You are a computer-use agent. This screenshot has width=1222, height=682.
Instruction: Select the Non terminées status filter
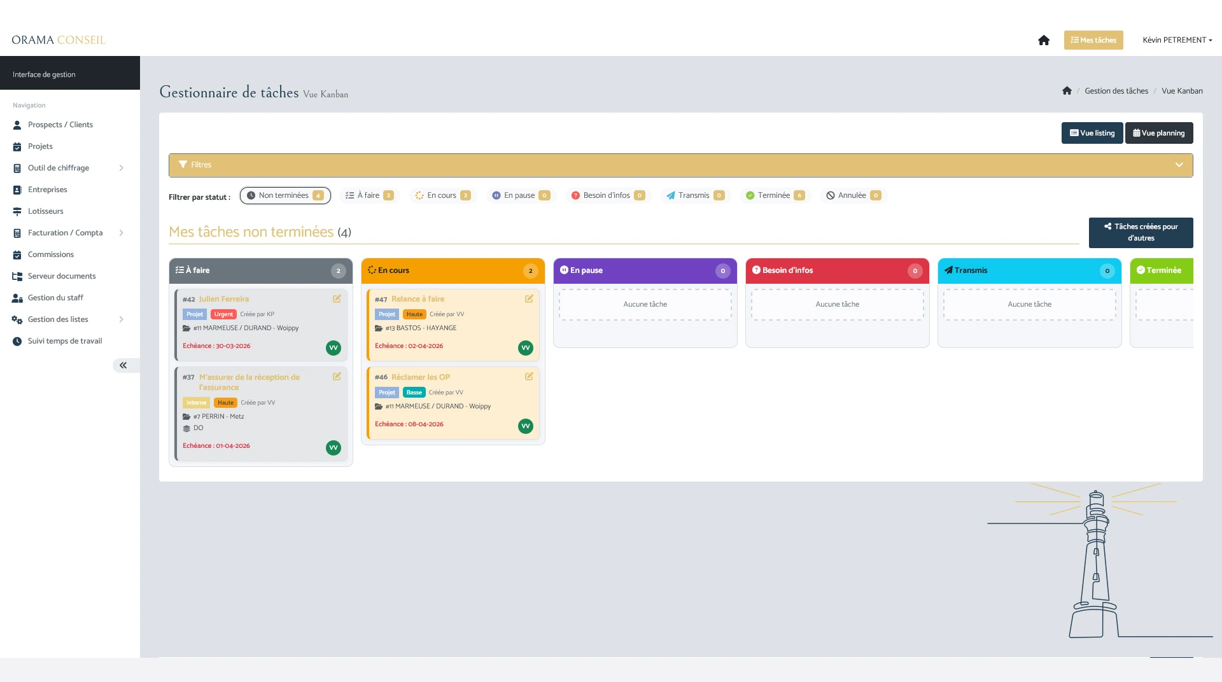(x=285, y=195)
